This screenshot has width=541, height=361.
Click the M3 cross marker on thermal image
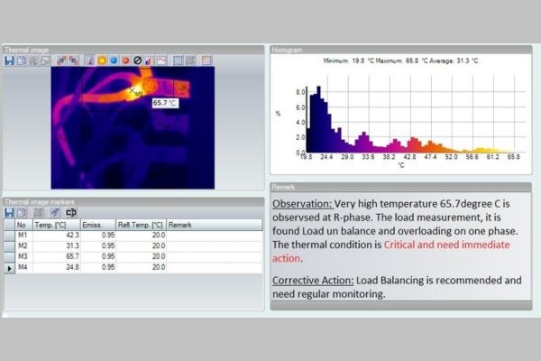point(132,91)
